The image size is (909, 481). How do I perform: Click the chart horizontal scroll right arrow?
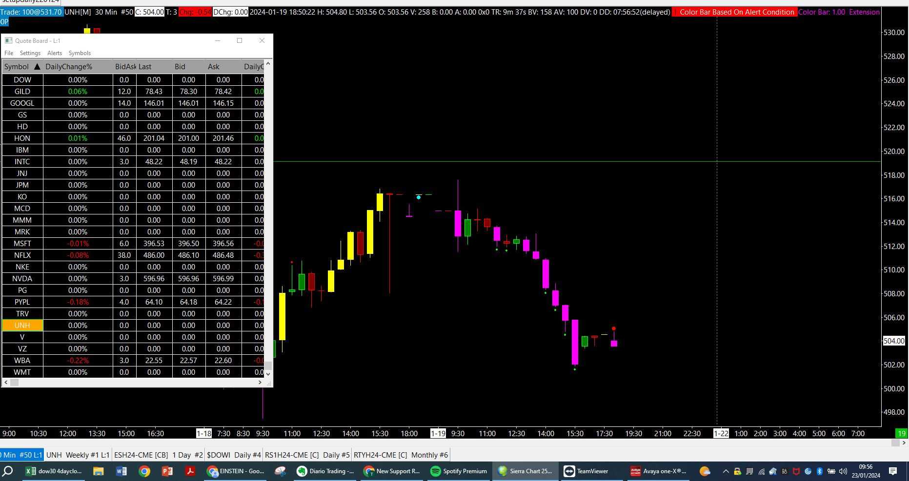pyautogui.click(x=904, y=443)
